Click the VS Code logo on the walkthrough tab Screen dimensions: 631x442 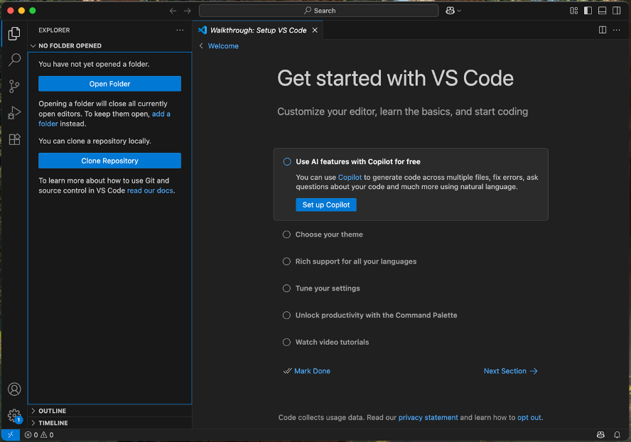click(203, 30)
